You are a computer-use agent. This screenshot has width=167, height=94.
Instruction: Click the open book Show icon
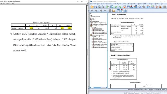pos(114,11)
